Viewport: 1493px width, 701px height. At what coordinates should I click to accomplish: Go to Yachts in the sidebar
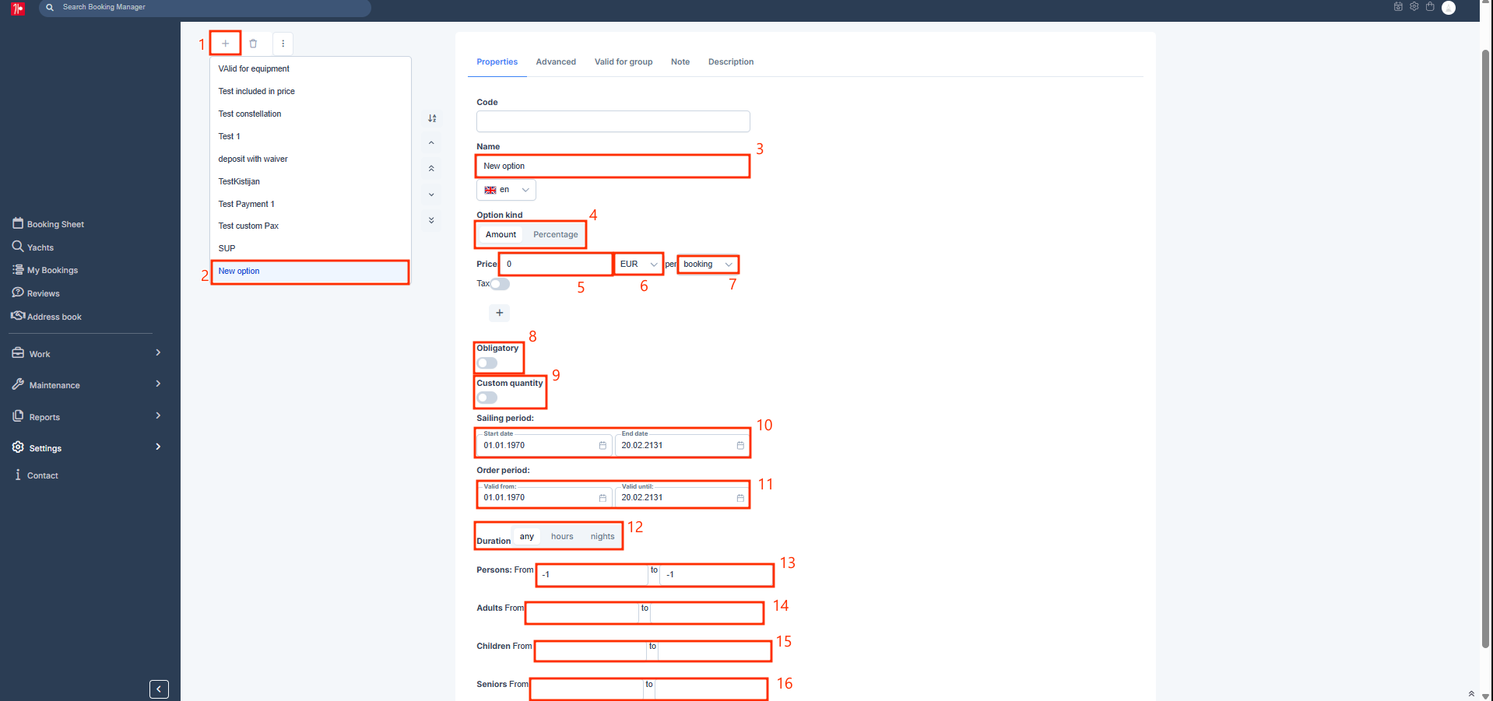(33, 247)
